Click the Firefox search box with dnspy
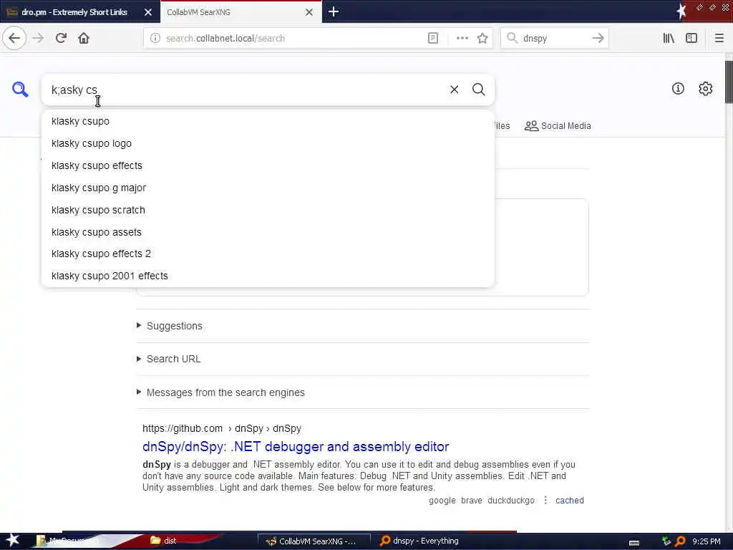This screenshot has width=733, height=550. pos(555,39)
